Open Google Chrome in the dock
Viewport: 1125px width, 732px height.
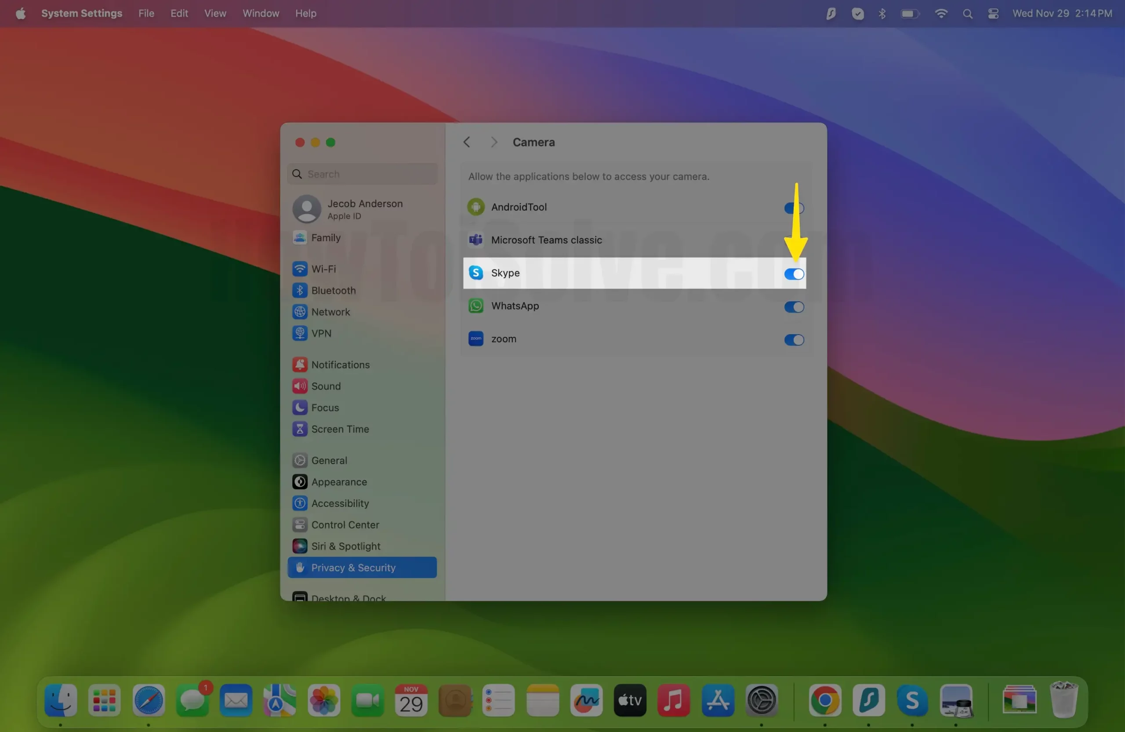[x=825, y=700]
